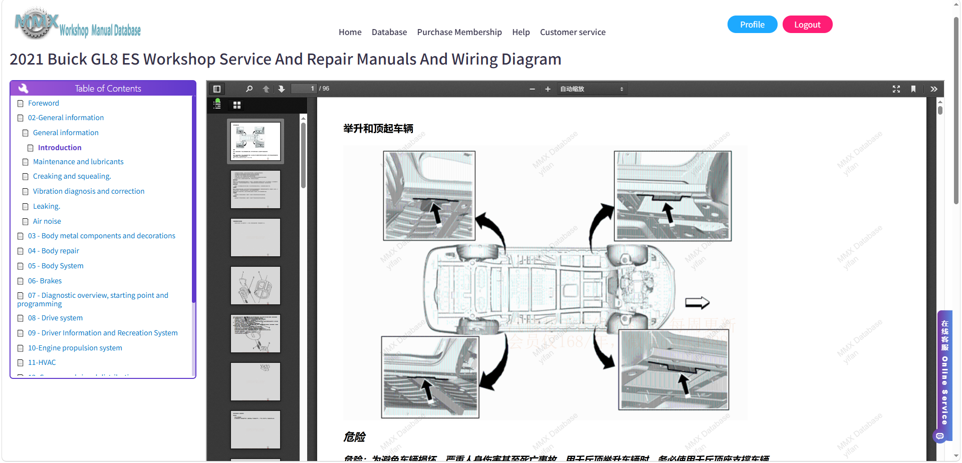Go to next page arrow
Image resolution: width=962 pixels, height=463 pixels.
click(282, 89)
